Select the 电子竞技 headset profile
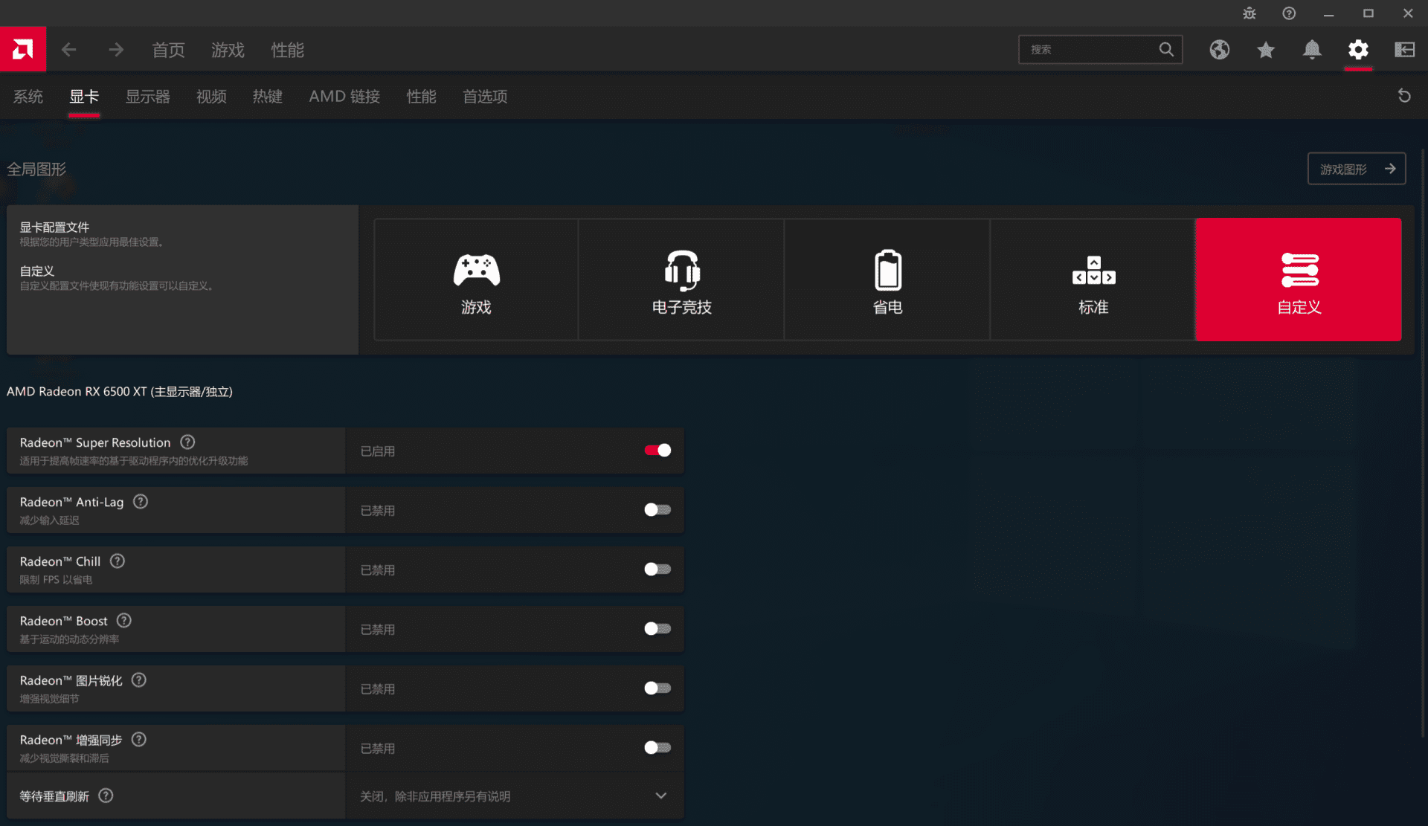Screen dimensions: 1428x826 (x=681, y=280)
